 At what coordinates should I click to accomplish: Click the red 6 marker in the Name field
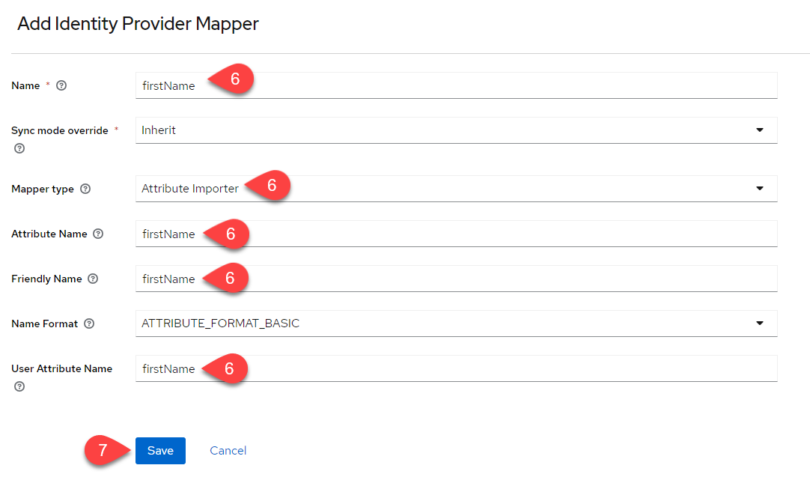click(x=234, y=79)
